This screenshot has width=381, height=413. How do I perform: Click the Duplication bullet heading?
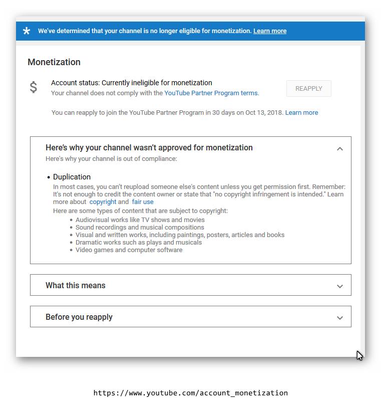tap(72, 177)
